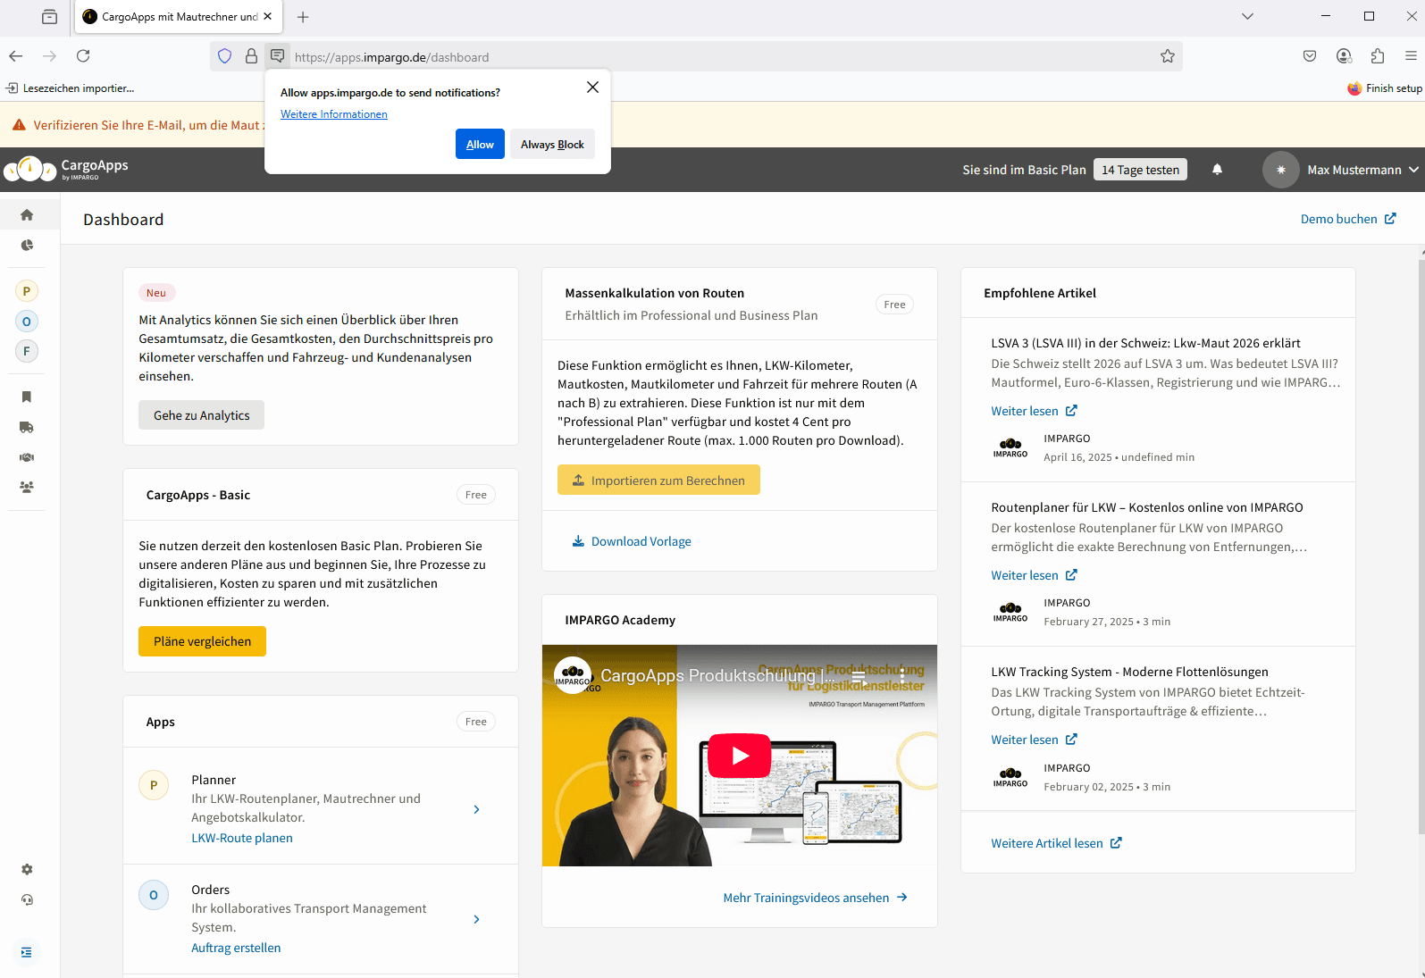Reload the page in the browser

pos(83,56)
